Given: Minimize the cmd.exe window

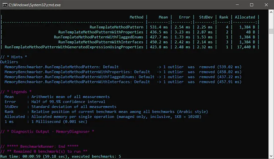Looking at the screenshot, I should [x=237, y=5].
